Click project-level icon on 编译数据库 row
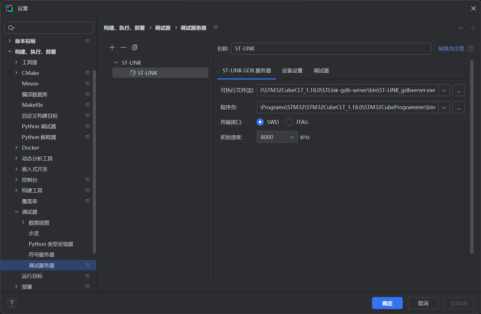Screen dimensions: 481x314 (x=88, y=94)
